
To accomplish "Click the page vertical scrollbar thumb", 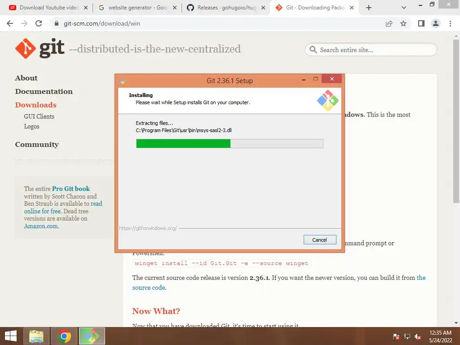I will (x=456, y=121).
